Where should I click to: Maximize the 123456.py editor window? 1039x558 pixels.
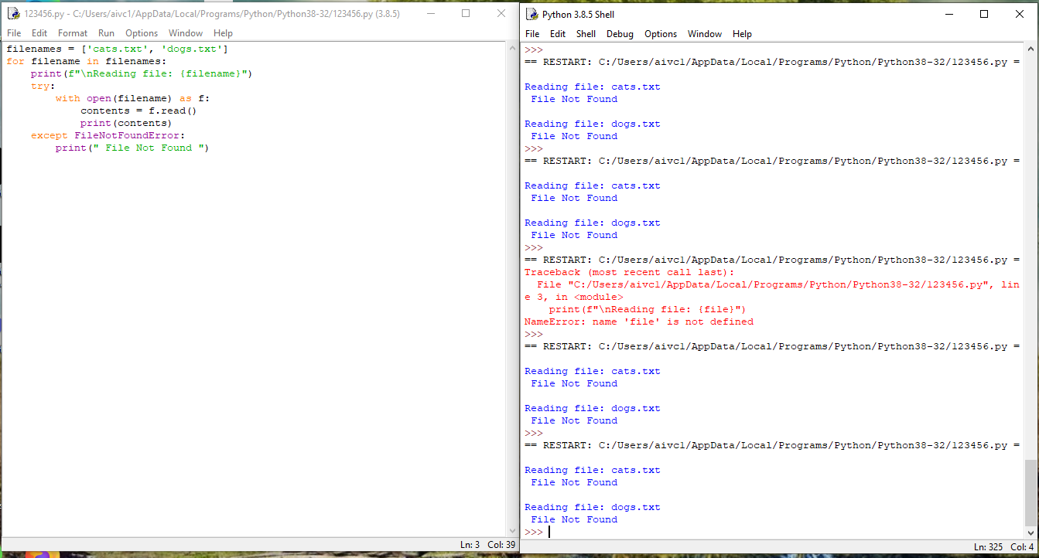(x=466, y=13)
